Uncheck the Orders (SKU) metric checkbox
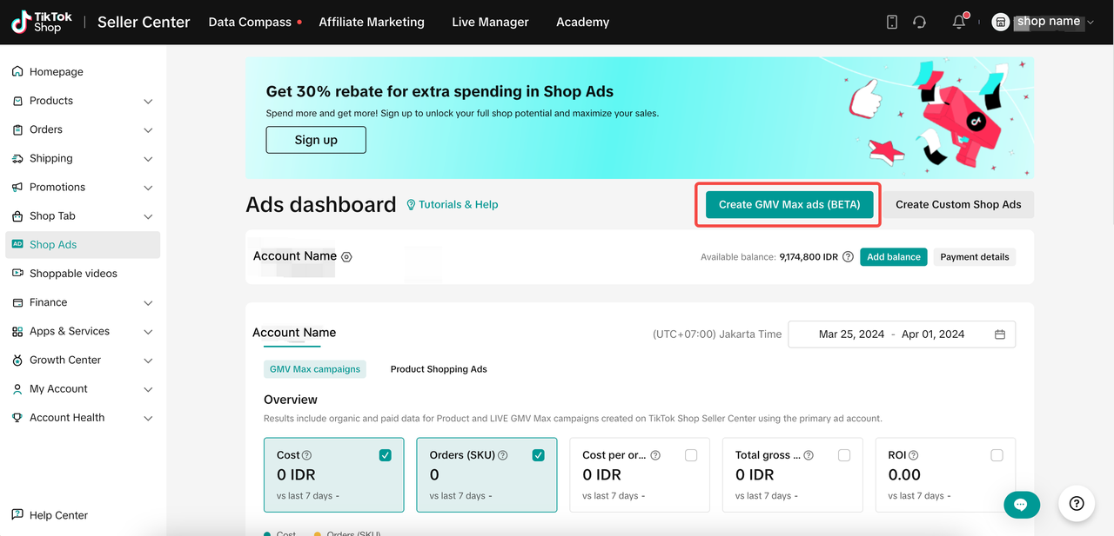The image size is (1114, 536). pyautogui.click(x=538, y=455)
